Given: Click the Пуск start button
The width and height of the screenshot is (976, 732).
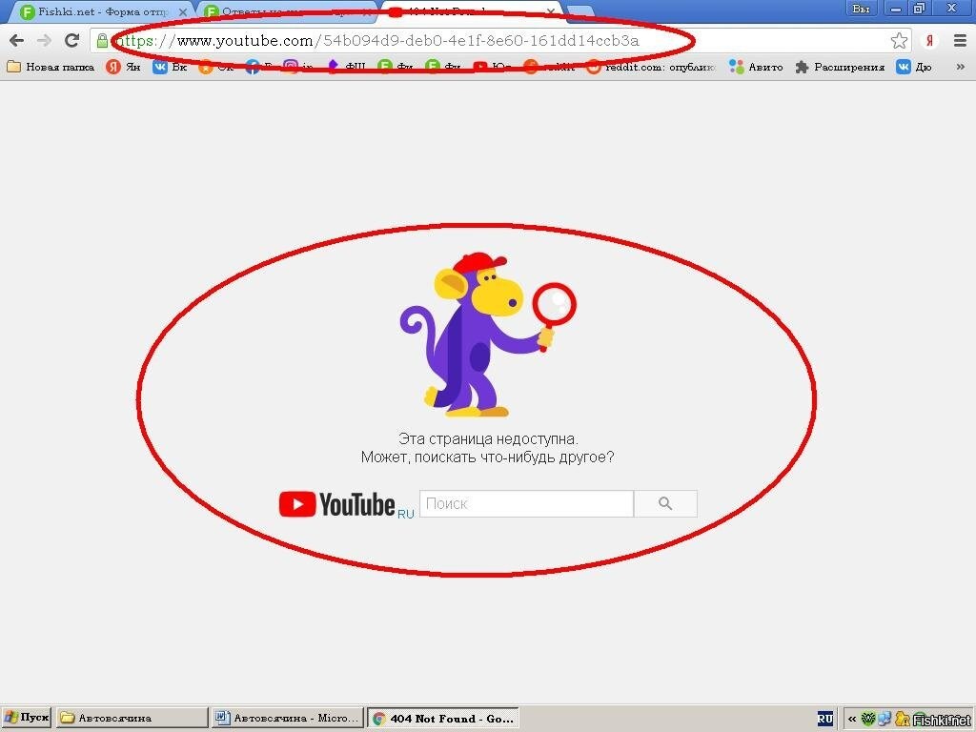Looking at the screenshot, I should tap(27, 718).
